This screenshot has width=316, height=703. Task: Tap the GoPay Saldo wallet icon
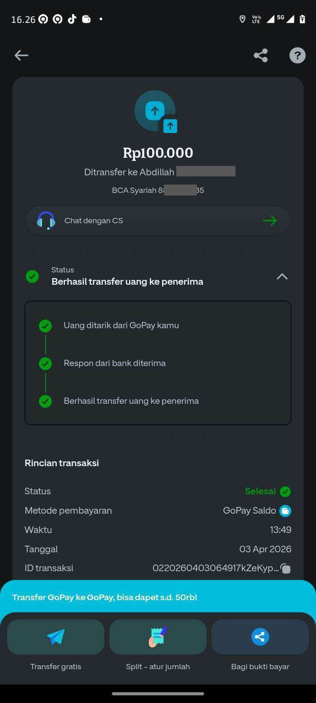pos(285,511)
